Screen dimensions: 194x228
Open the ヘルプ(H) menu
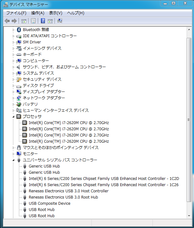[x=76, y=13]
